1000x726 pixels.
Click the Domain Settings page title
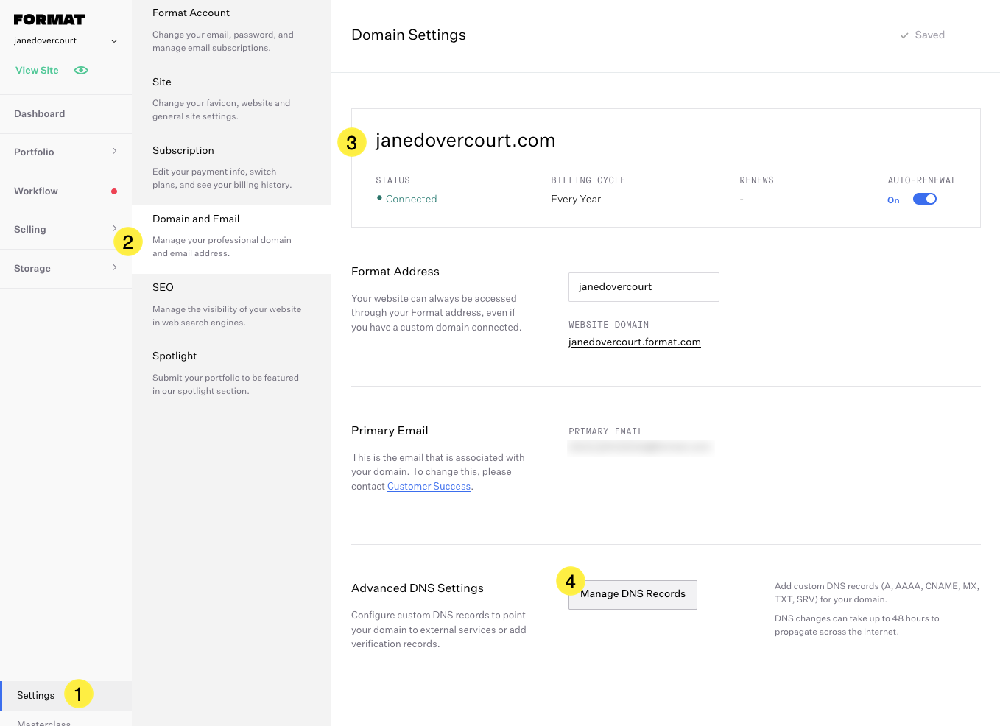tap(409, 35)
